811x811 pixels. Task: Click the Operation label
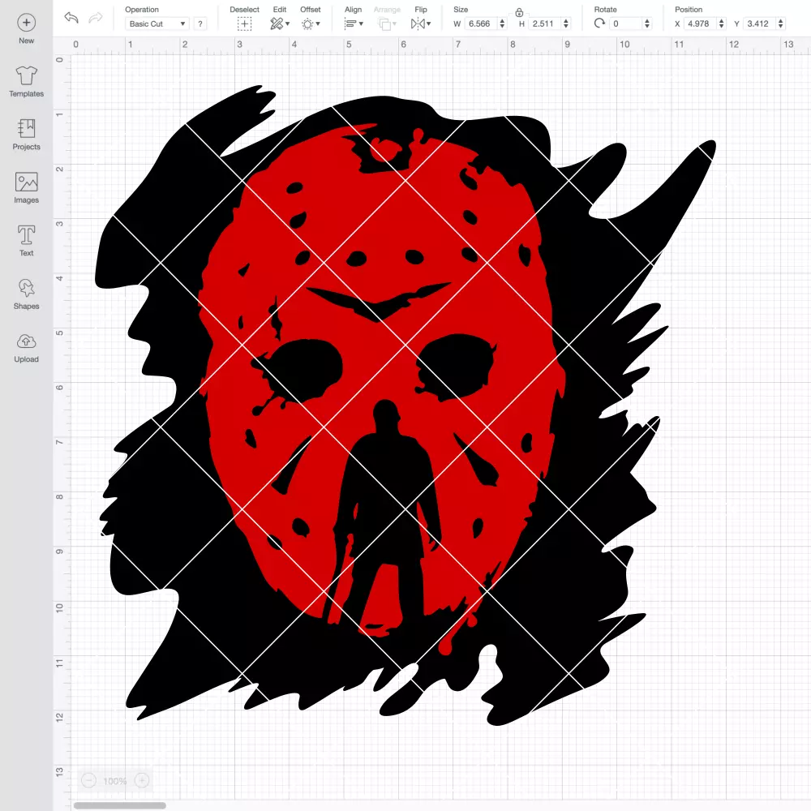coord(142,9)
